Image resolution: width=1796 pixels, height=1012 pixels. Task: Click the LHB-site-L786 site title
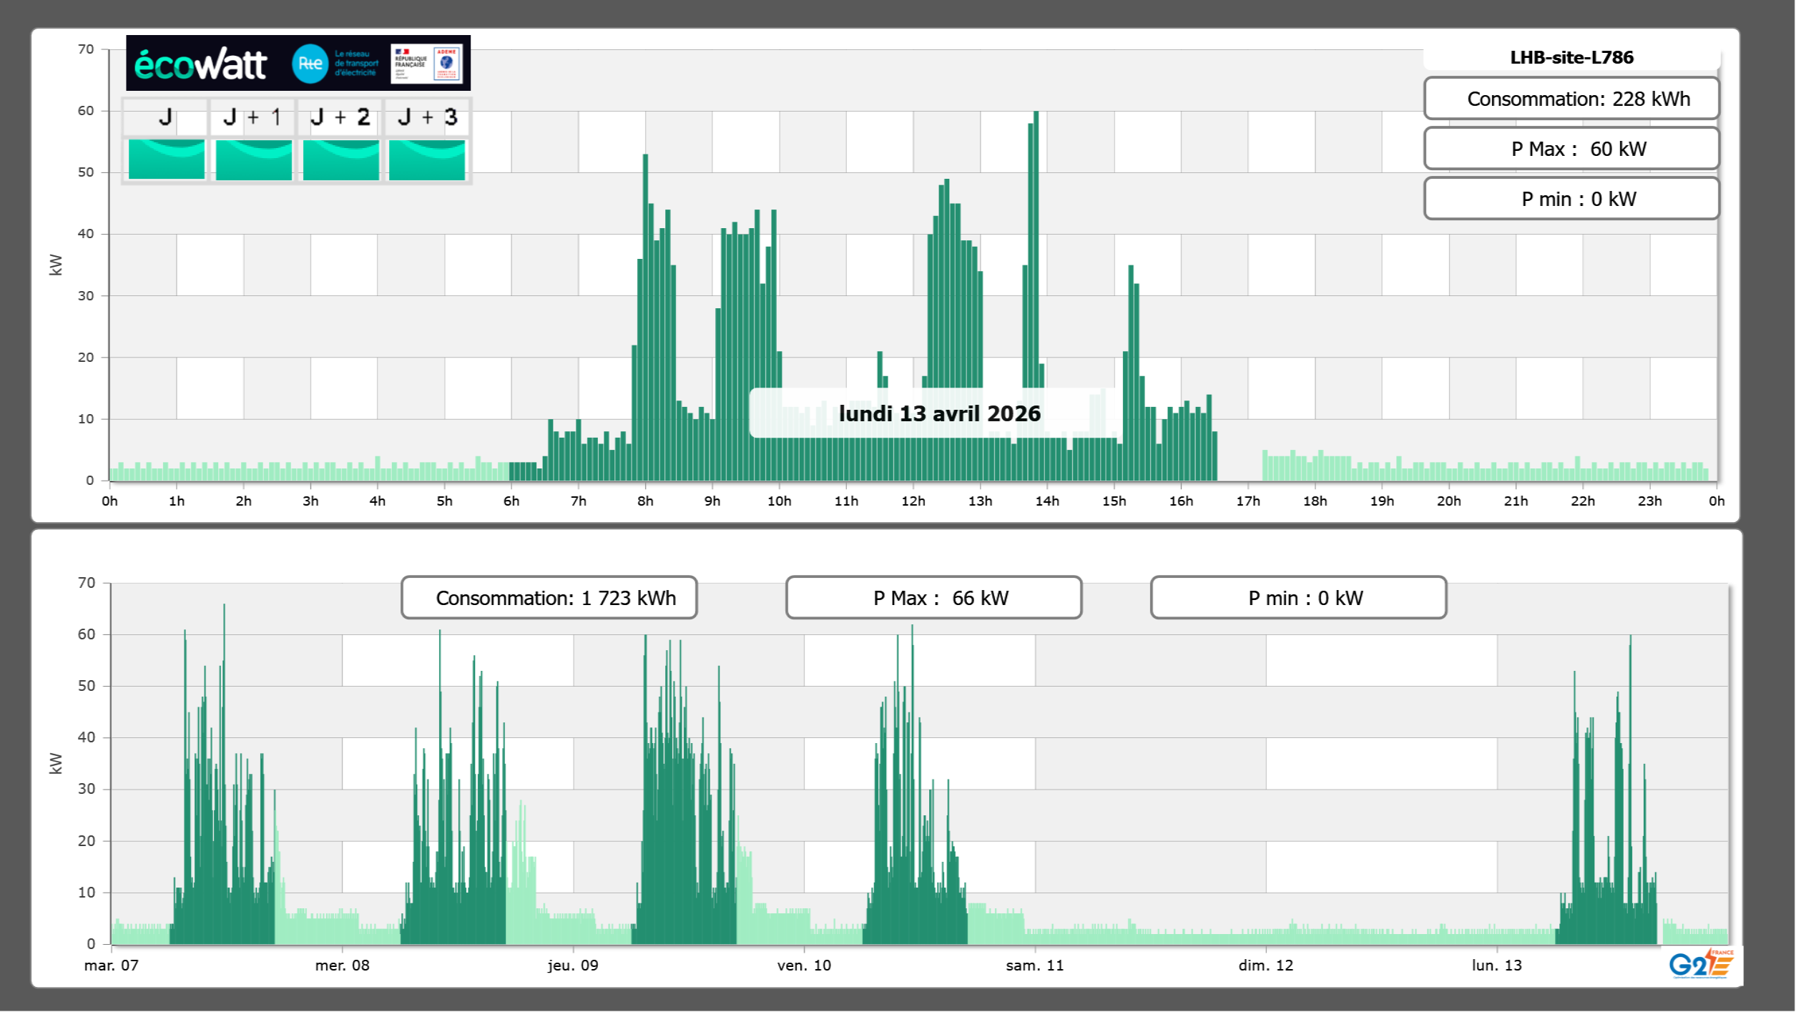click(1571, 57)
